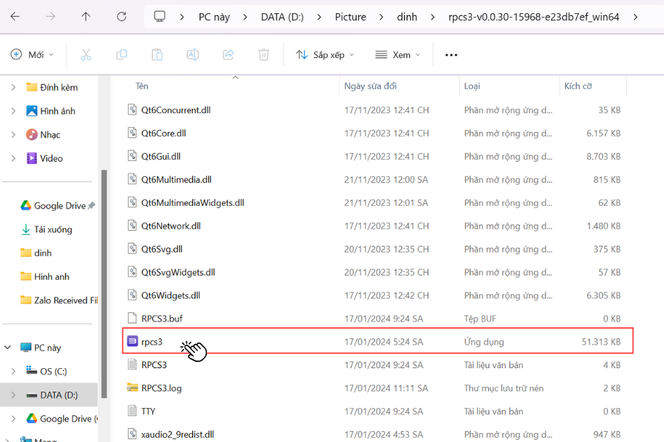Expand the Nhạc tree node
Viewport: 664px width, 442px height.
point(13,135)
